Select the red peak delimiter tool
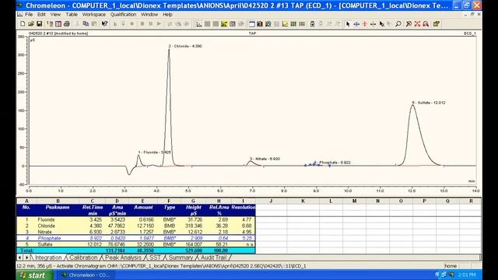Screen dimensions: 498x280 point(365,24)
